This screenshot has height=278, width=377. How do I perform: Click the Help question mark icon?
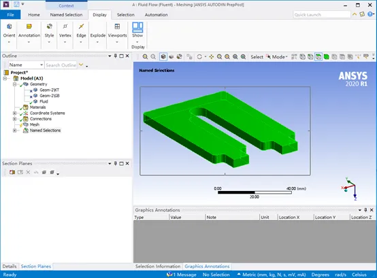tap(370, 14)
